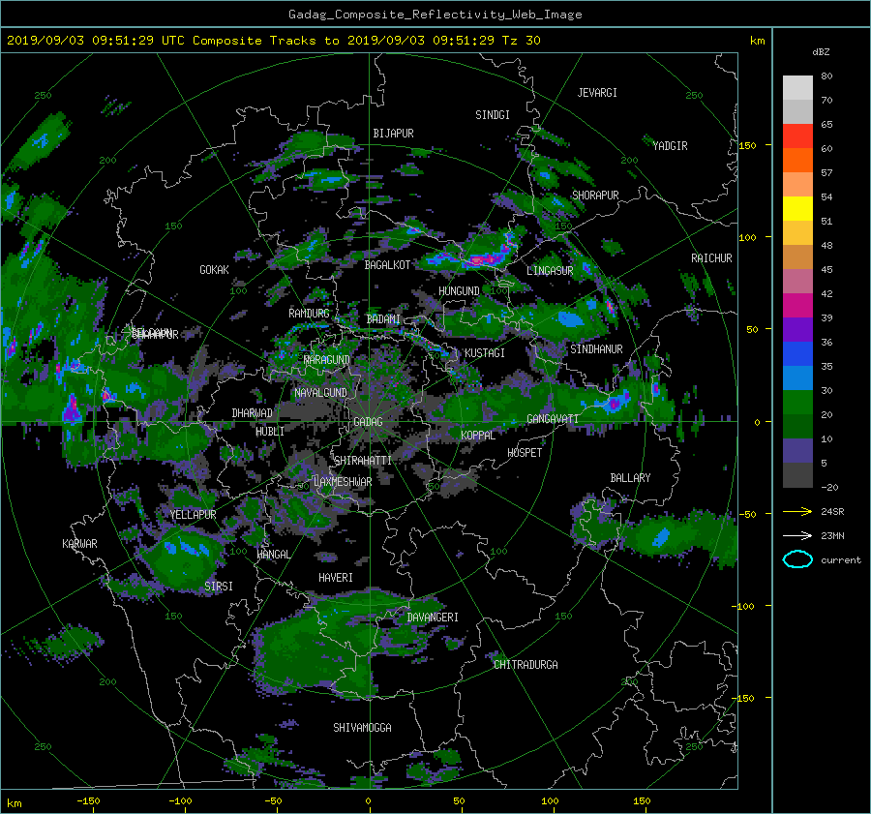Click the -100 km right axis tick label

coord(743,606)
